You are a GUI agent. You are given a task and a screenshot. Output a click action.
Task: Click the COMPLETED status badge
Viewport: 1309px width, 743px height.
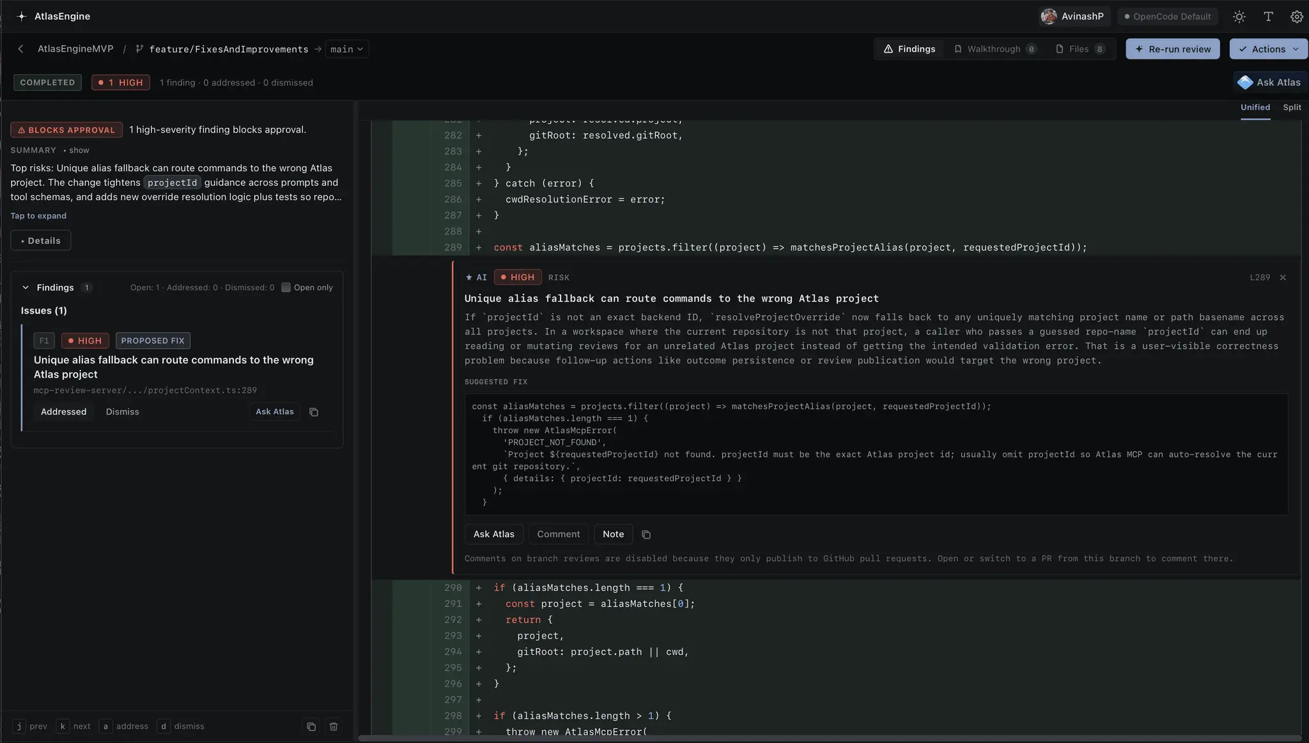coord(47,82)
